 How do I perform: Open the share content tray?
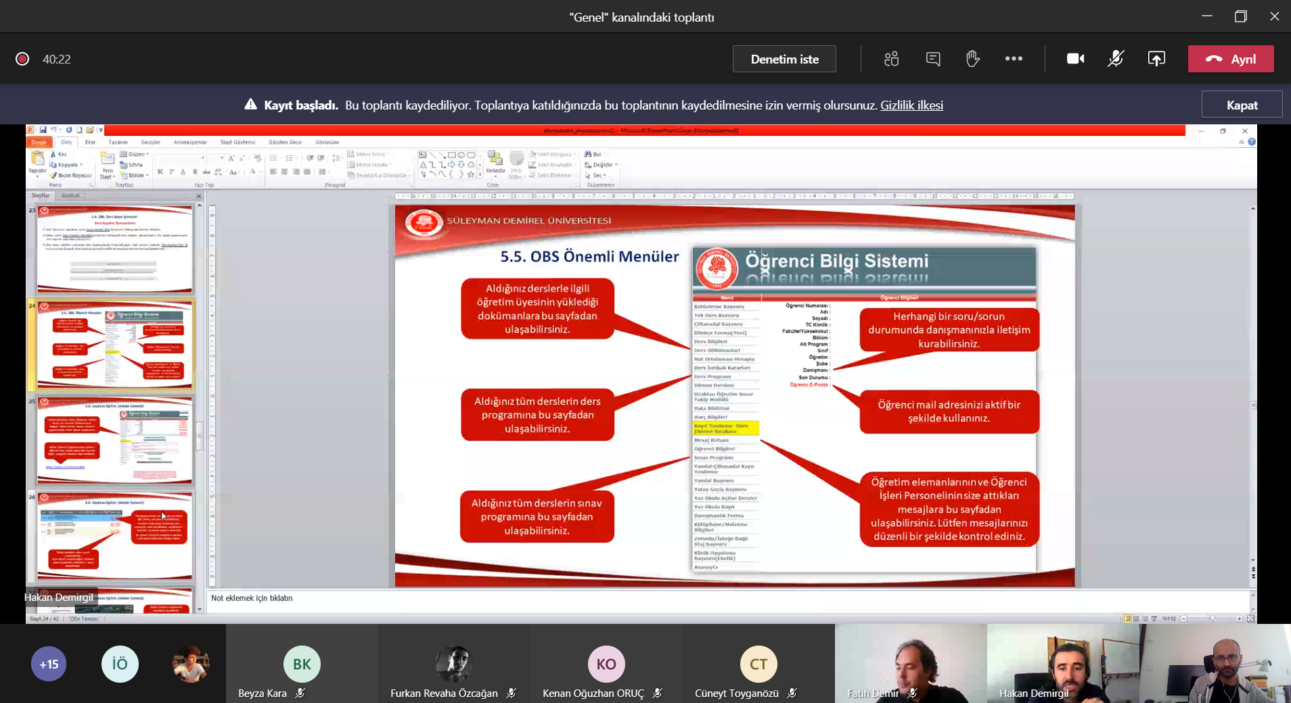click(1156, 59)
